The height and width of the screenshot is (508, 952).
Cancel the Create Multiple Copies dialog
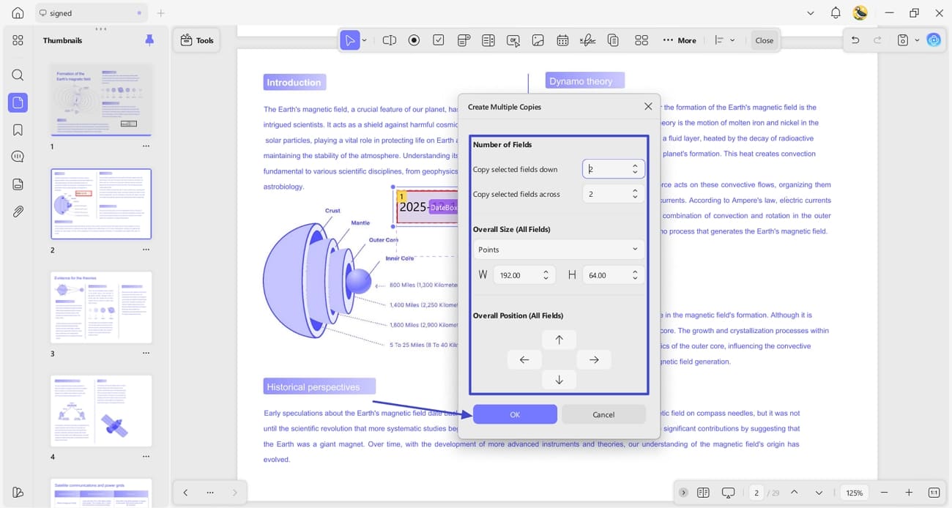click(603, 414)
